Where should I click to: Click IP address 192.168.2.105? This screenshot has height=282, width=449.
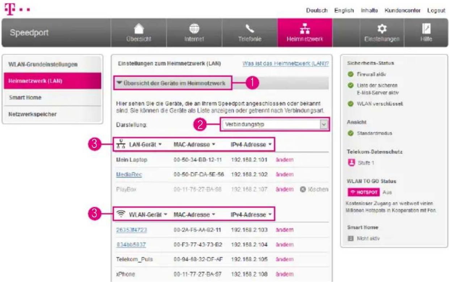pos(249,259)
